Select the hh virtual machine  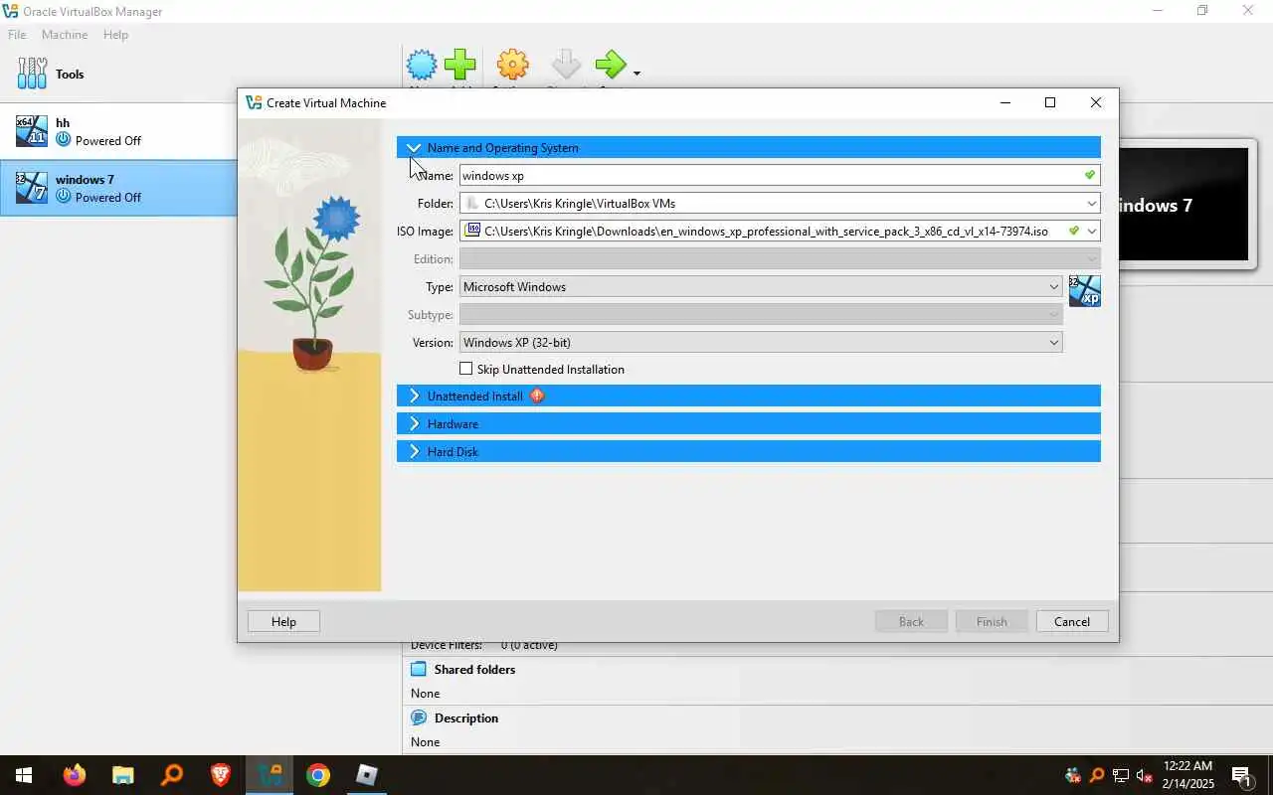pos(119,131)
